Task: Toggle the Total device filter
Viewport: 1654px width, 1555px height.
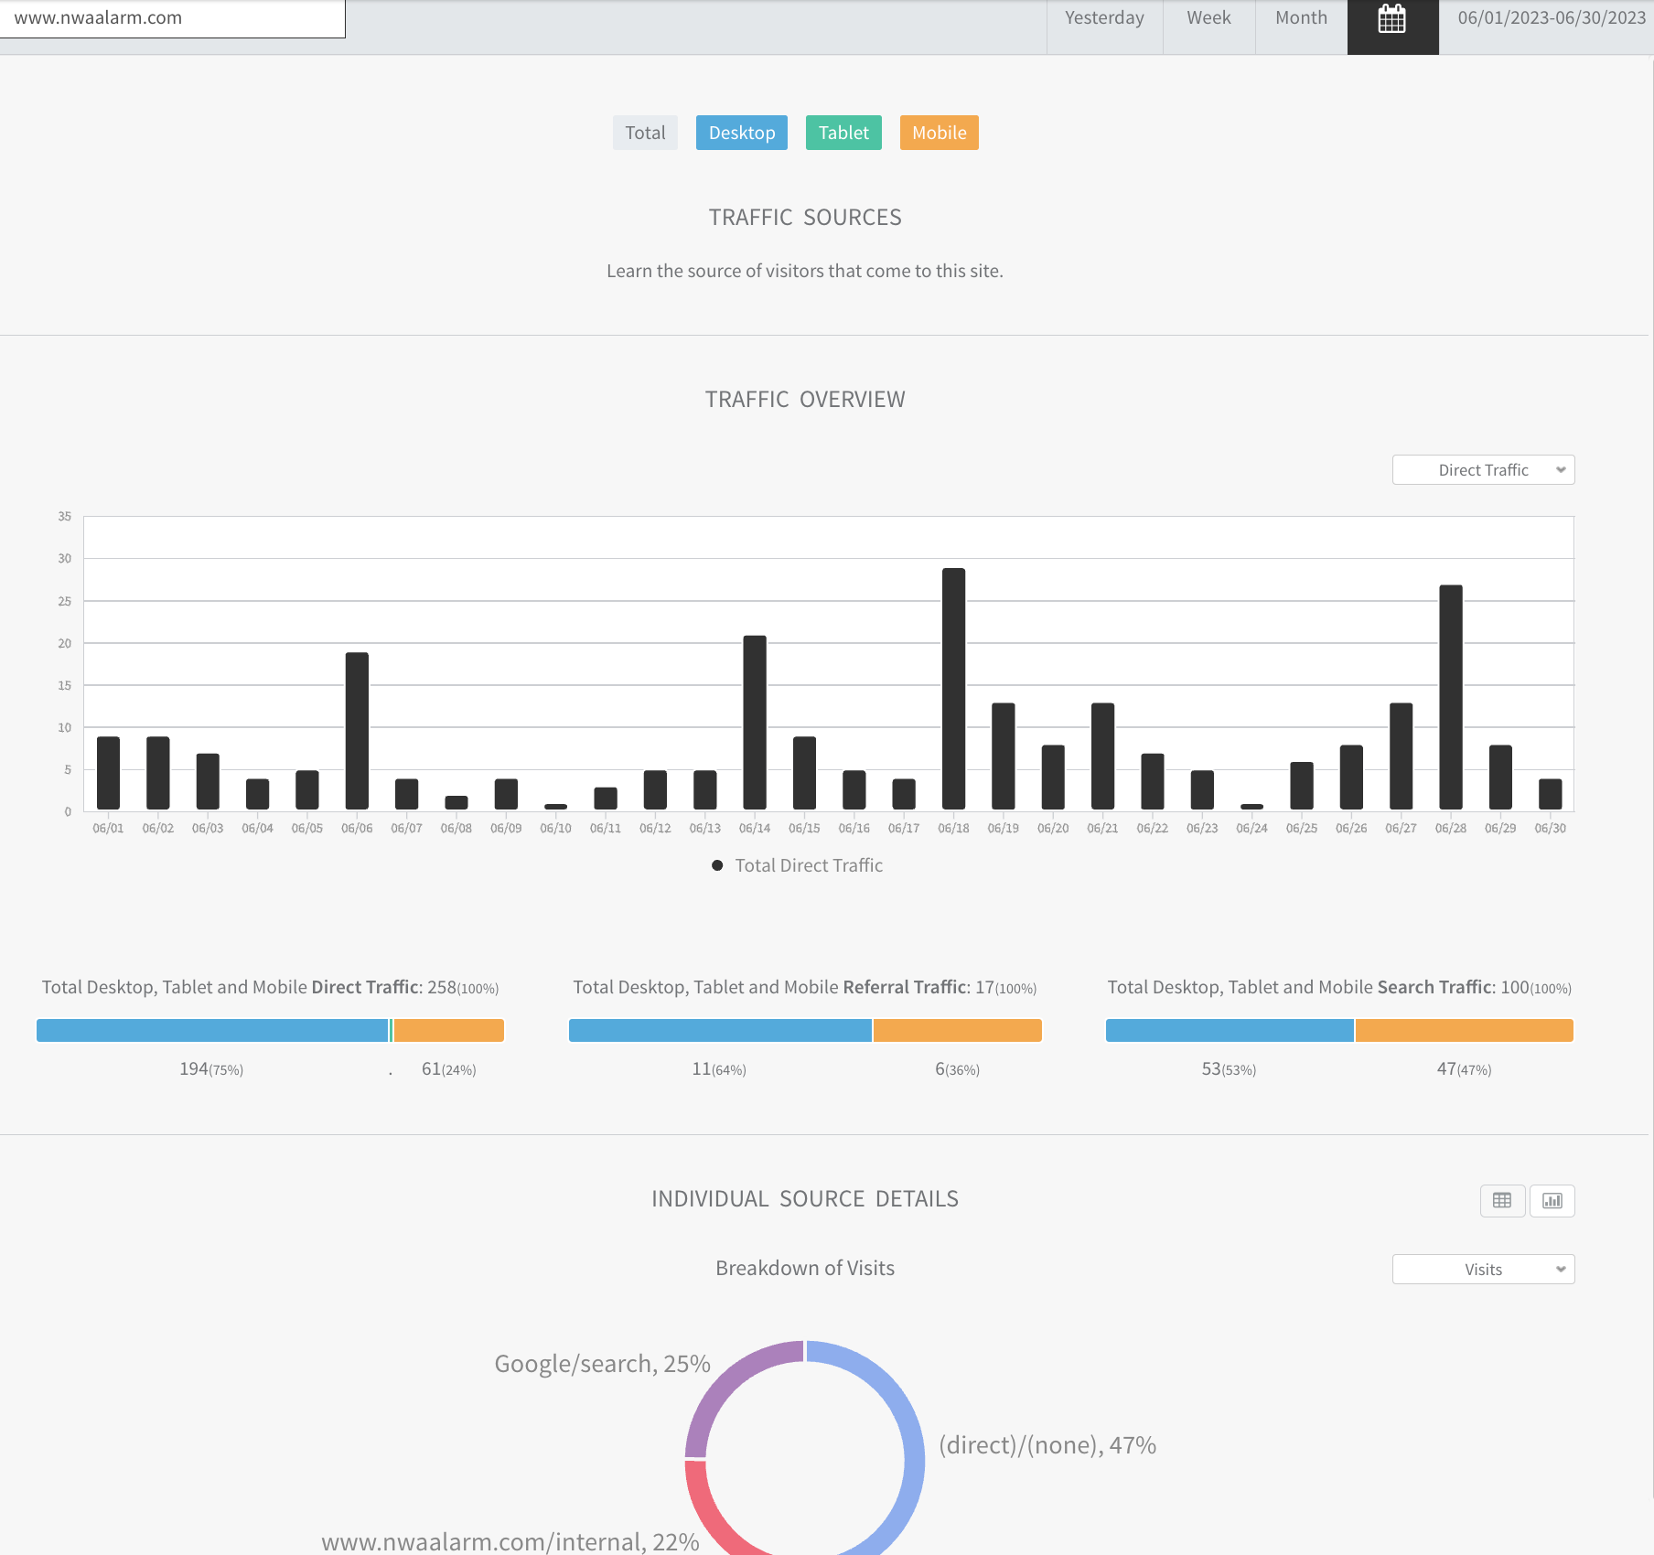Action: point(645,133)
